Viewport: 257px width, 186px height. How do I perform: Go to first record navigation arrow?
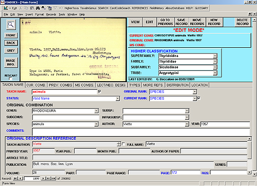click(x=15, y=178)
